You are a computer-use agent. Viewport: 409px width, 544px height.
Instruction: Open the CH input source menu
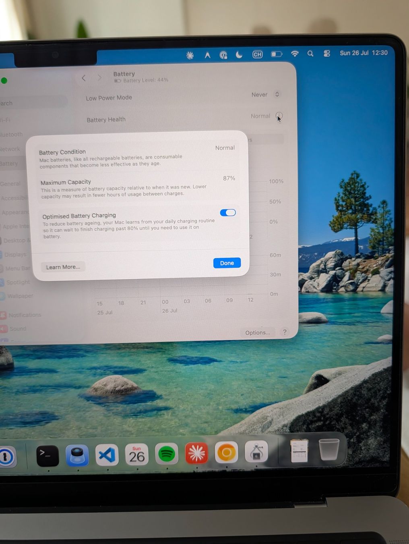[x=257, y=54]
